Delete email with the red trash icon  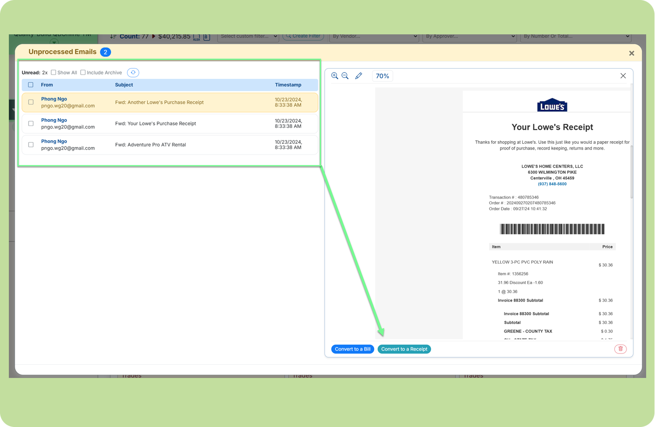(621, 349)
